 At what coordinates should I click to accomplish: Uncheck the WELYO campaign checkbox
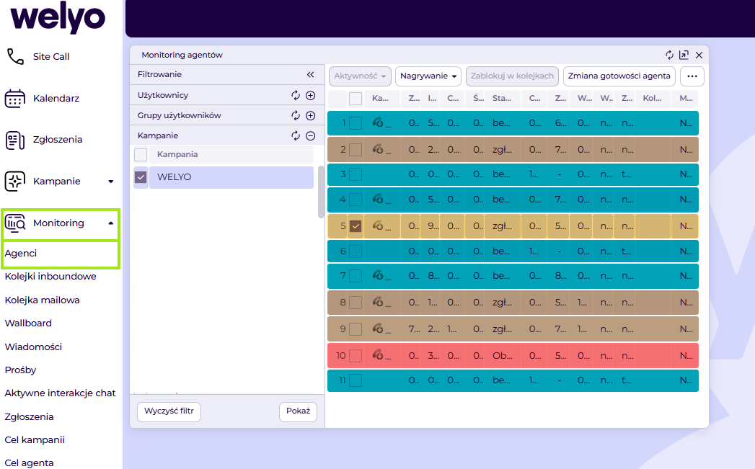pyautogui.click(x=141, y=177)
